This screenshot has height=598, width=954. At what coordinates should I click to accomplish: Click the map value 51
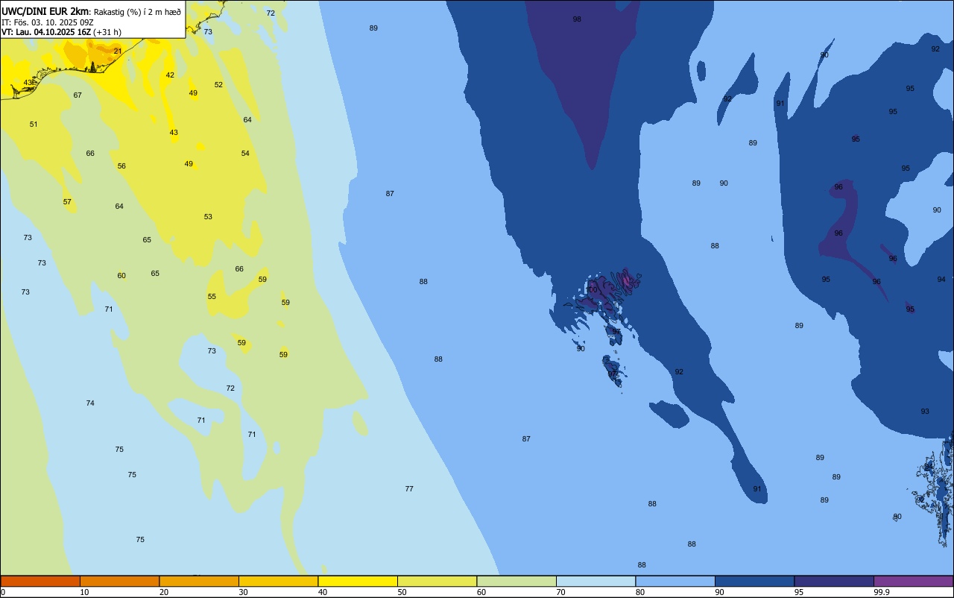click(x=34, y=125)
